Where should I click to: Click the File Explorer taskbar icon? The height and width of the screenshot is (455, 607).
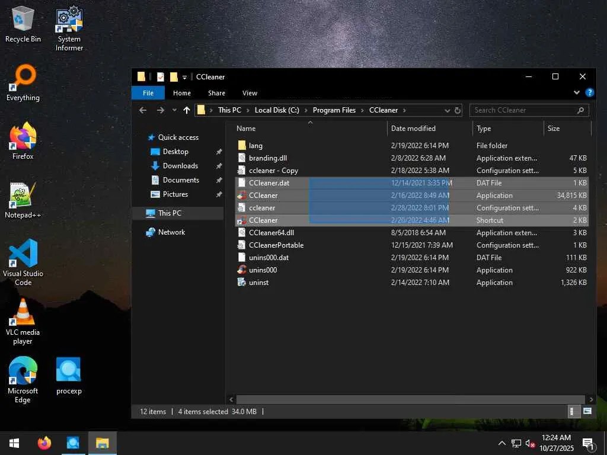[102, 443]
